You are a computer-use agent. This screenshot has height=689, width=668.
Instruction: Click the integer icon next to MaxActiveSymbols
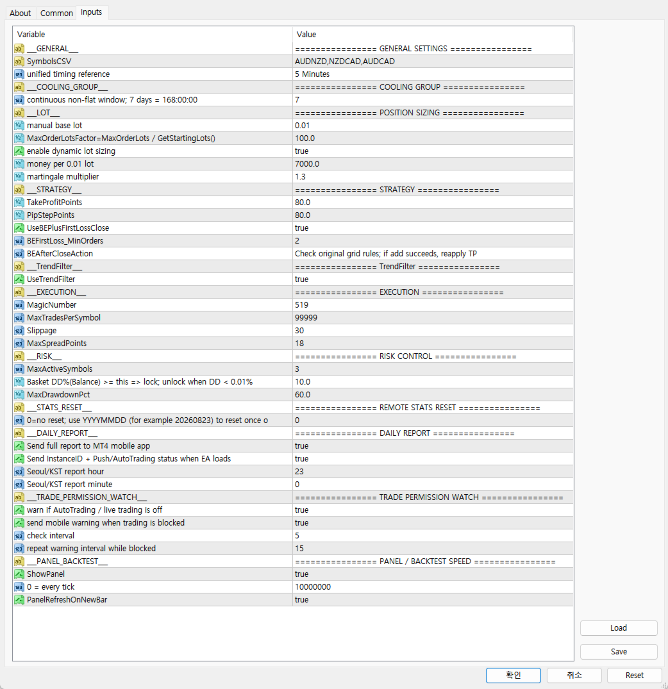19,369
